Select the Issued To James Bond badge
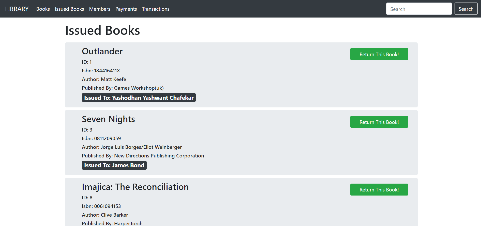 114,165
